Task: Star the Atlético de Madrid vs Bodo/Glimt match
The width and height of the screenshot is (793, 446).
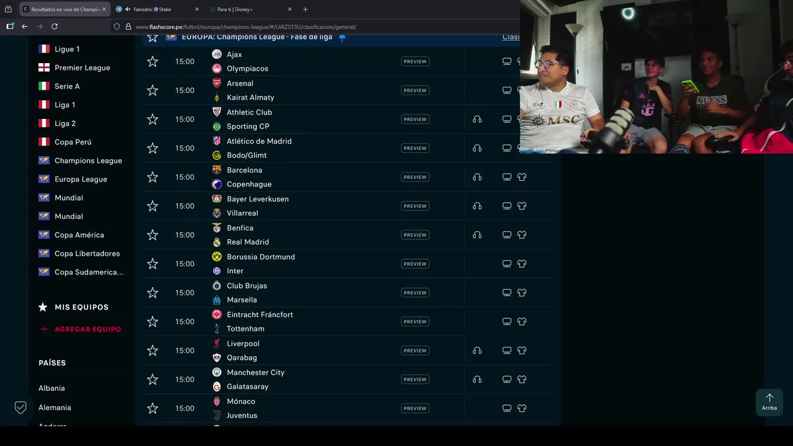Action: tap(152, 148)
